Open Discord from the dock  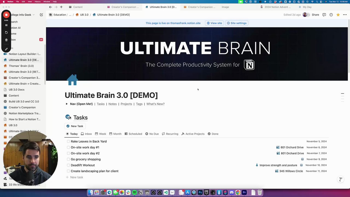tap(232, 193)
